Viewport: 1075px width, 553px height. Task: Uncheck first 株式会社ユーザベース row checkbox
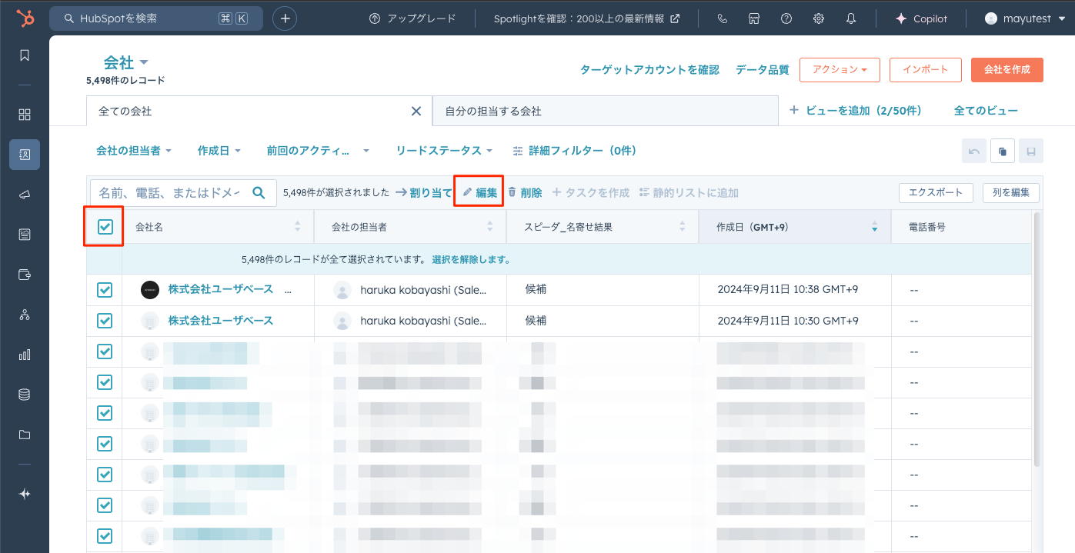click(105, 290)
